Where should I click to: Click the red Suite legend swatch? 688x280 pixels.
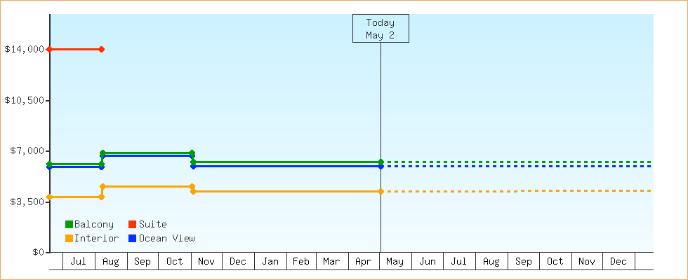[132, 225]
